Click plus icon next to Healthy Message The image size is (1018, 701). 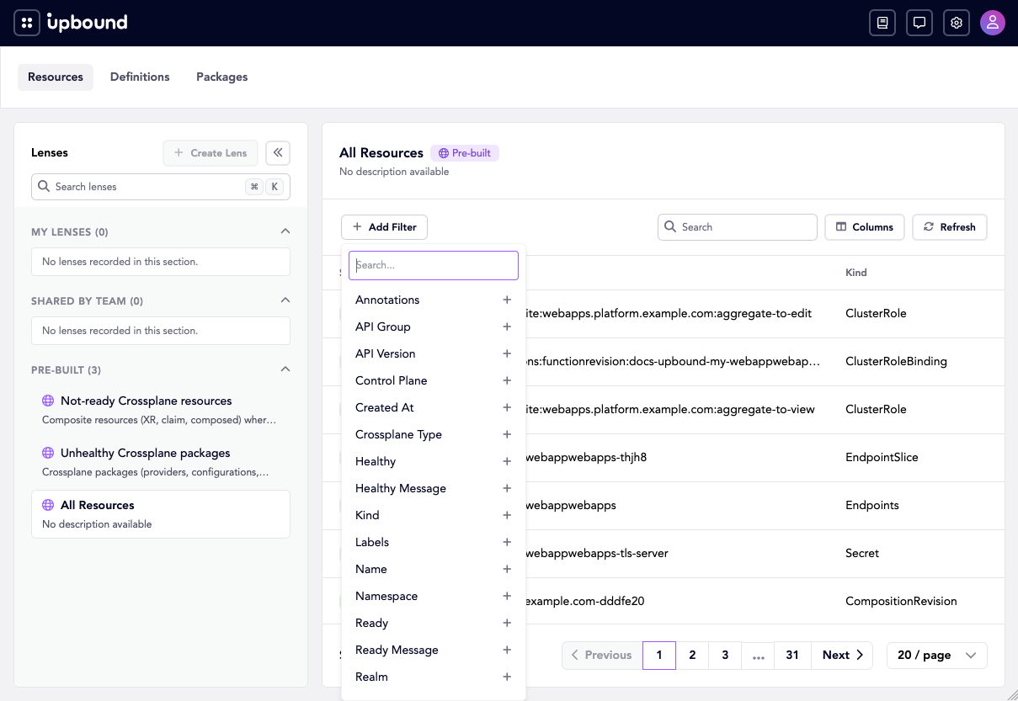click(507, 488)
